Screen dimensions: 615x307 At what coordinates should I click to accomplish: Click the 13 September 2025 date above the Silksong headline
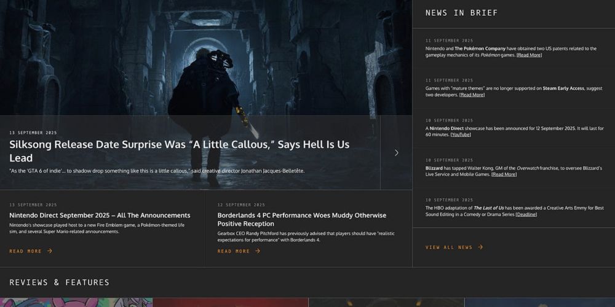pyautogui.click(x=33, y=133)
